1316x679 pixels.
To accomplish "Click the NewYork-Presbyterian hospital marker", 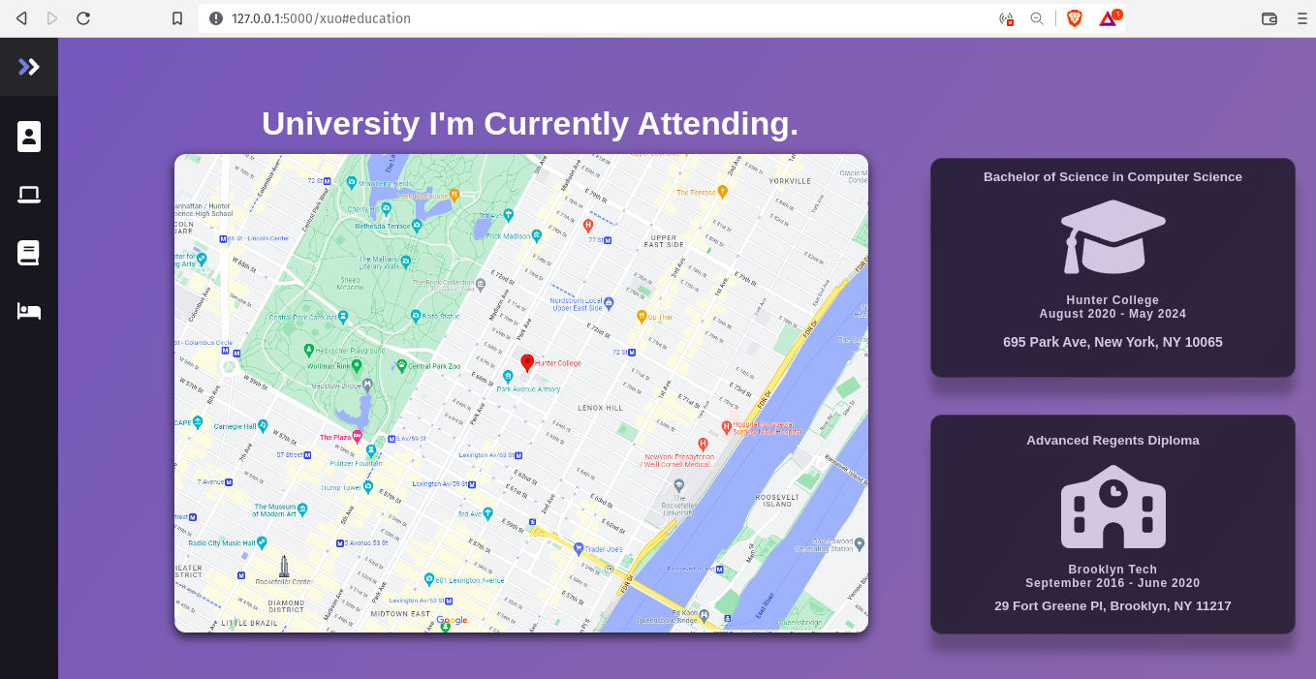I will click(704, 445).
